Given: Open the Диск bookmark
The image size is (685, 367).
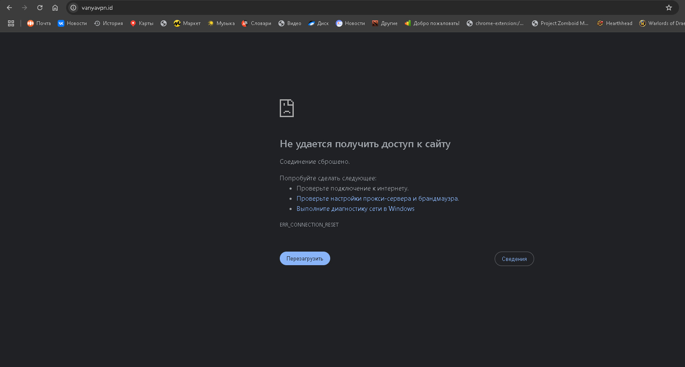Looking at the screenshot, I should click(319, 23).
